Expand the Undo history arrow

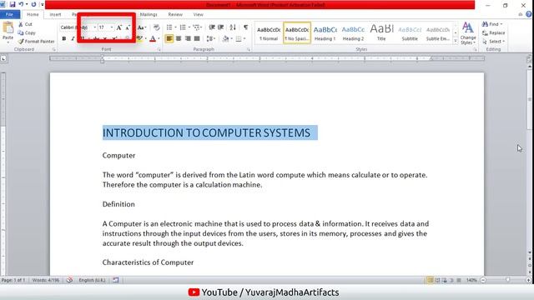27,4
